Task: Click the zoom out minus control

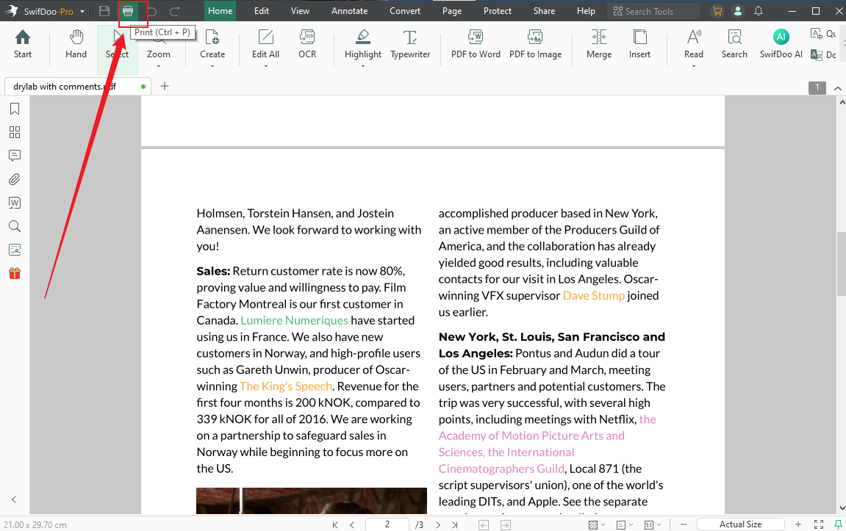Action: pos(682,524)
